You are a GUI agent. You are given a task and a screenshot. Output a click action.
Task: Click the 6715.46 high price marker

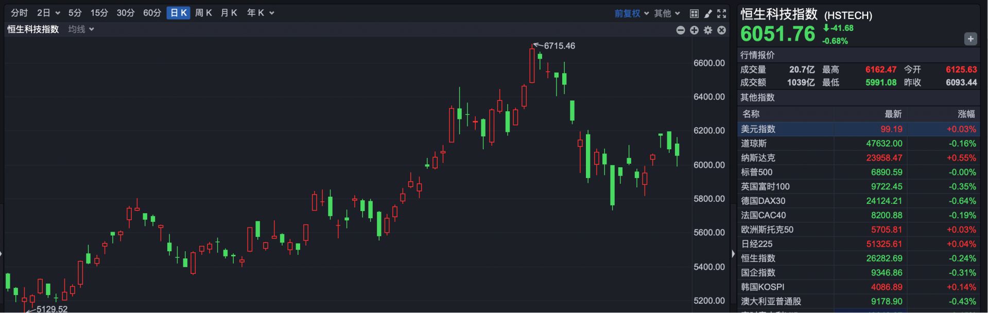point(559,46)
